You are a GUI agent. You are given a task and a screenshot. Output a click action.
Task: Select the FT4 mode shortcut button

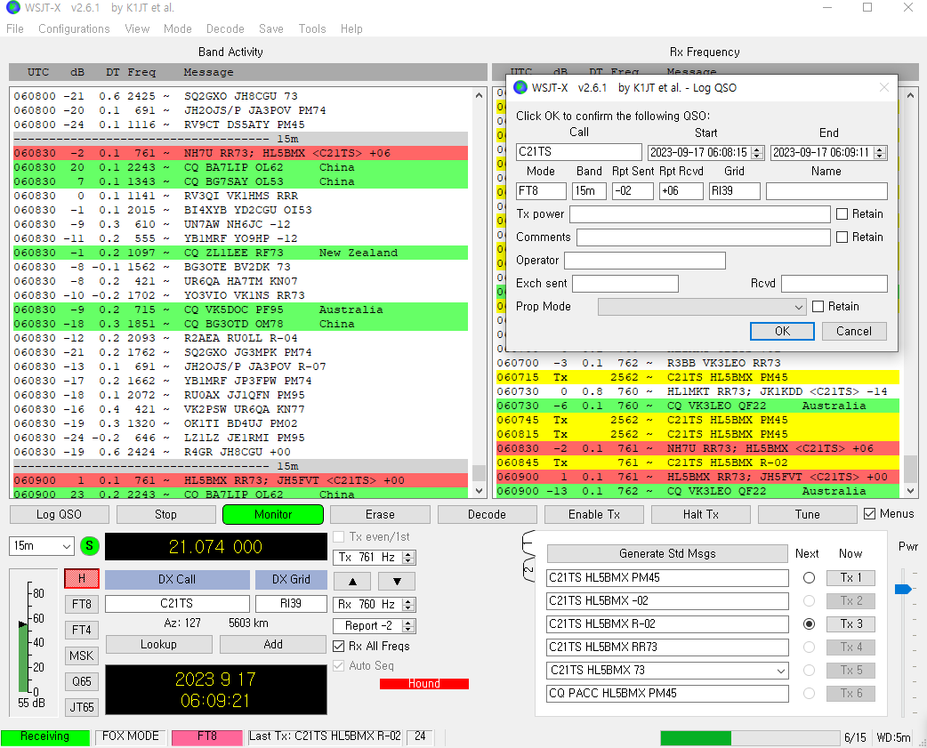[82, 630]
